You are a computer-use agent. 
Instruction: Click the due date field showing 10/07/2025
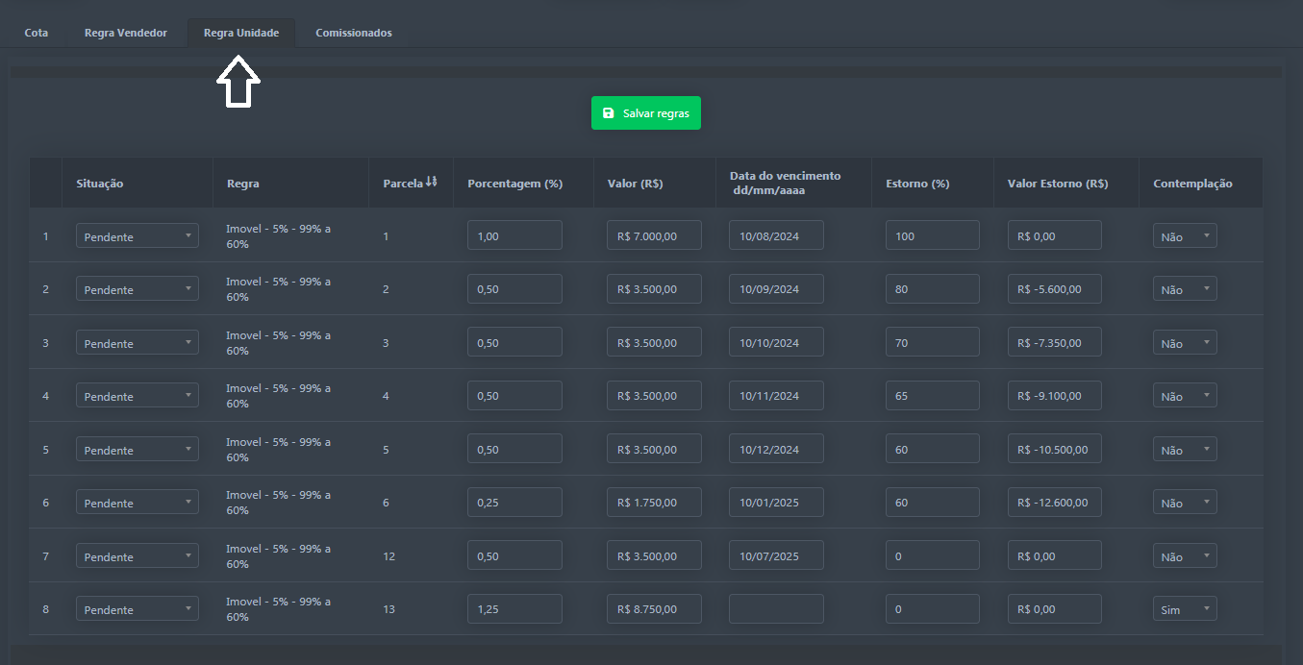tap(776, 555)
